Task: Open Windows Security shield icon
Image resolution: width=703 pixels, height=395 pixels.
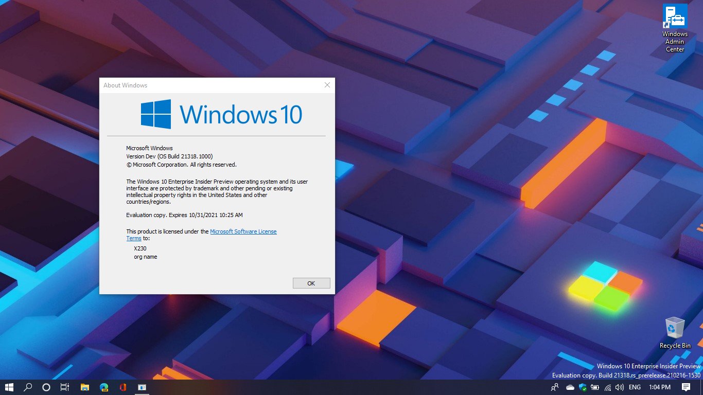Action: (x=583, y=387)
